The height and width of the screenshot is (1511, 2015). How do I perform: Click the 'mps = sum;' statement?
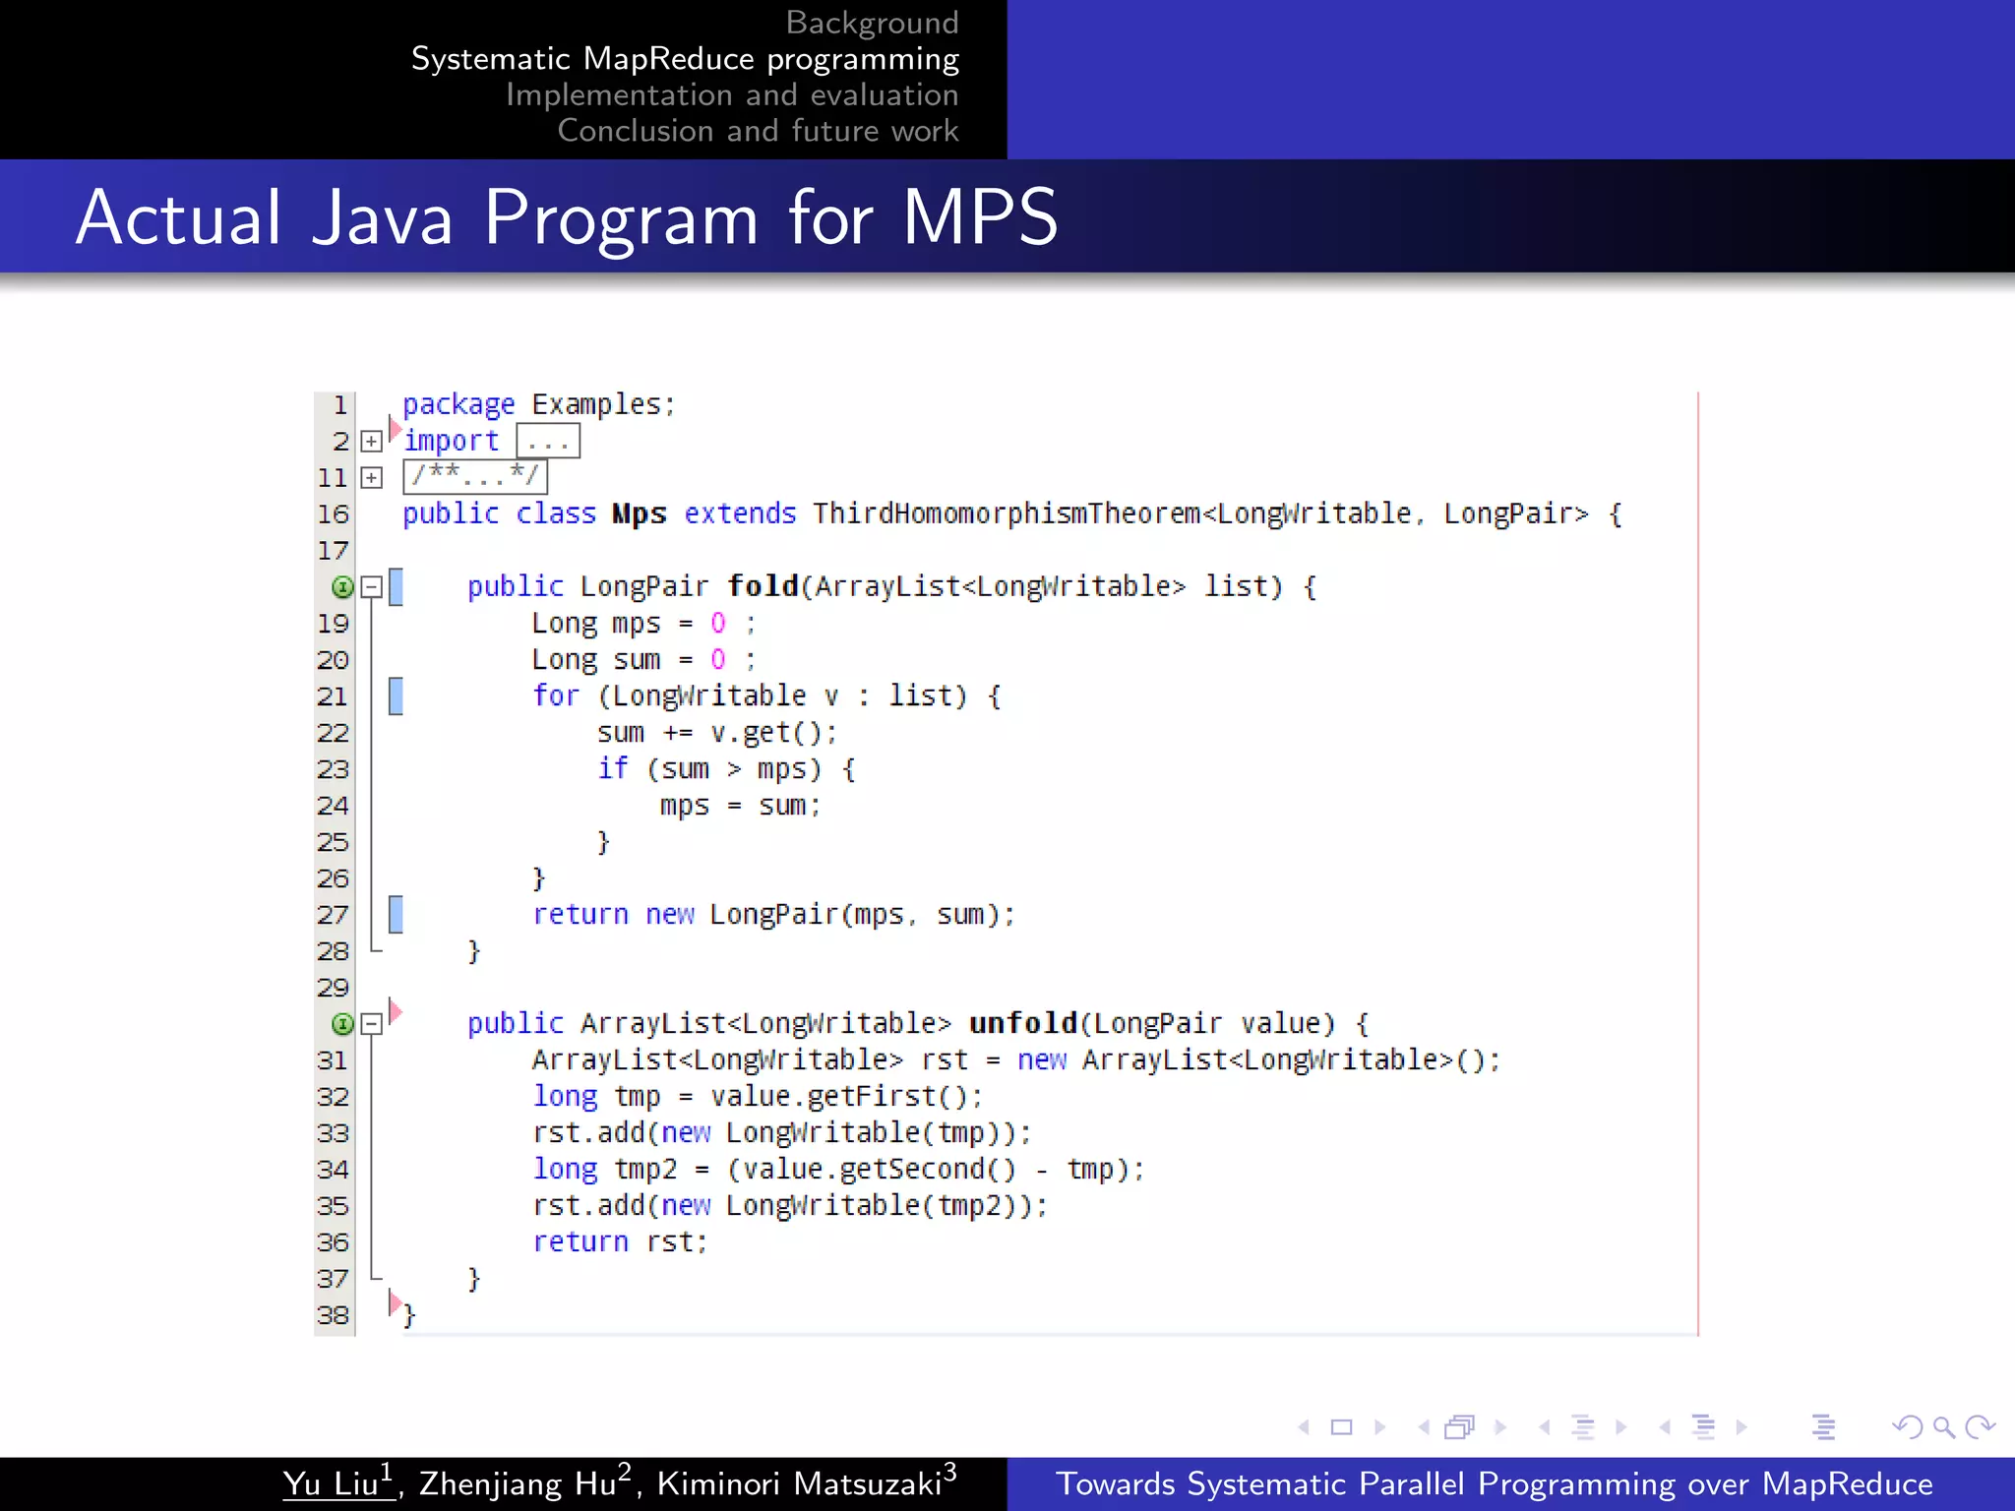(741, 806)
